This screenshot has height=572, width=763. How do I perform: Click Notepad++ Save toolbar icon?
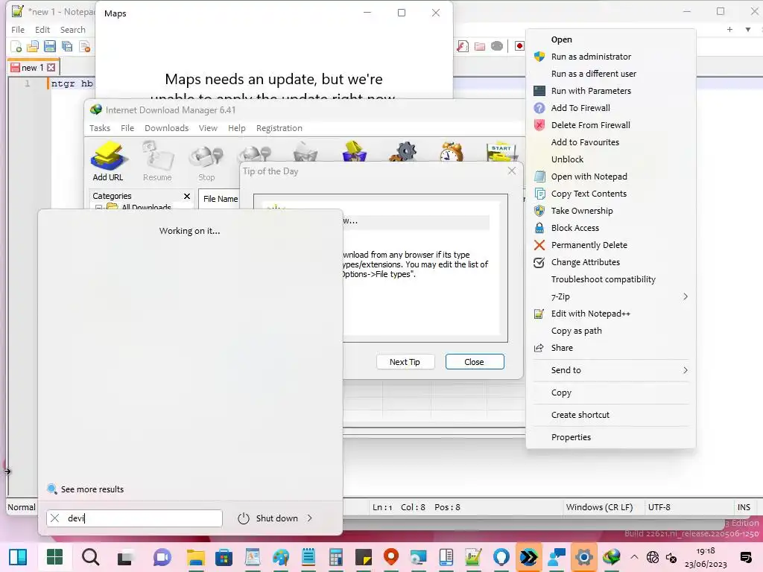point(50,46)
